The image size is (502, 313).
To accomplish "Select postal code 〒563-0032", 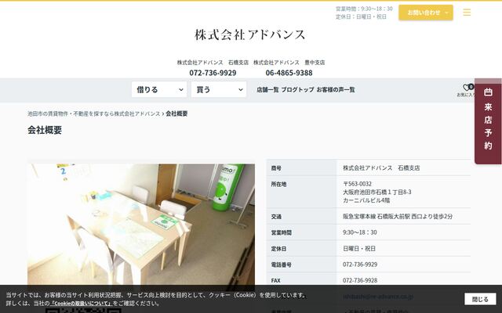I will click(x=358, y=184).
